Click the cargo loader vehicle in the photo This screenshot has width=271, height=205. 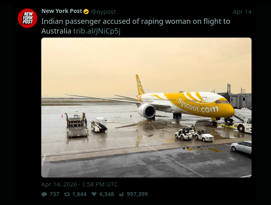coord(77,125)
